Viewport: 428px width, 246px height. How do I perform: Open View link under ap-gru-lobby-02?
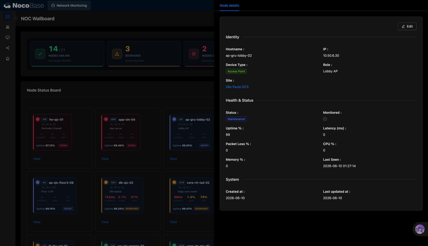(173, 159)
